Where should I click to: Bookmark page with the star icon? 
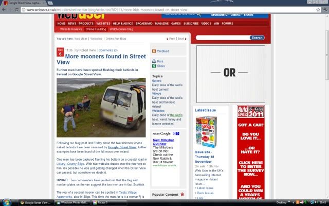point(318,10)
